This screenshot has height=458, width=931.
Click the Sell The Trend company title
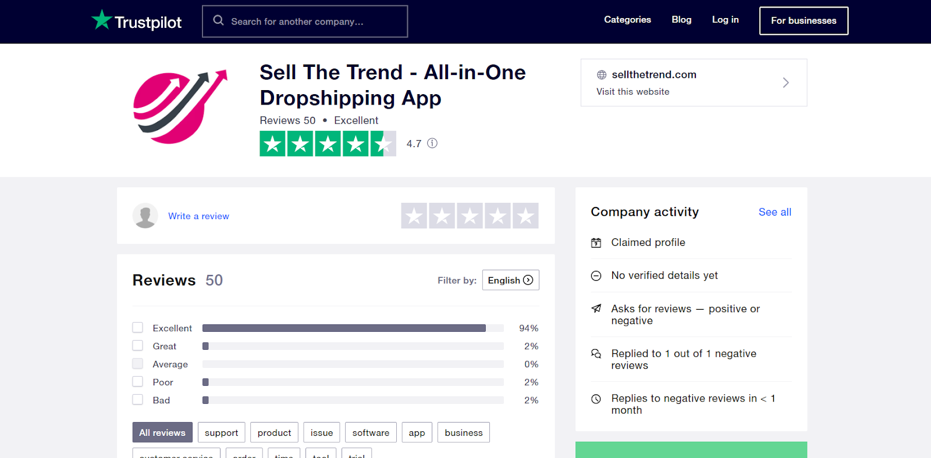point(393,85)
